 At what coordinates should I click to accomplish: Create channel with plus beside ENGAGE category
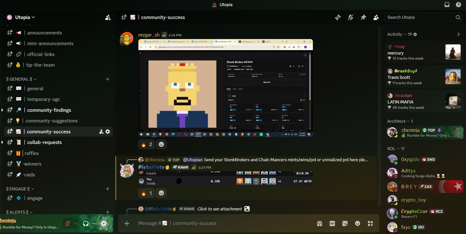(x=108, y=189)
